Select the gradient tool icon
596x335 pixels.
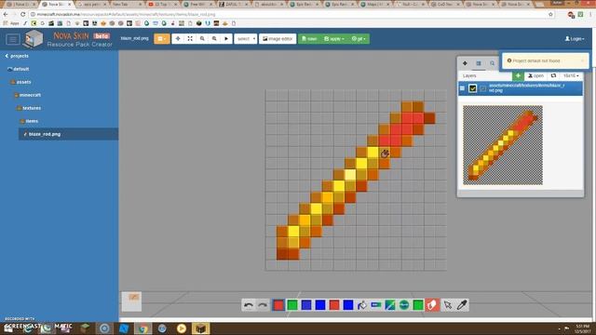(x=390, y=305)
